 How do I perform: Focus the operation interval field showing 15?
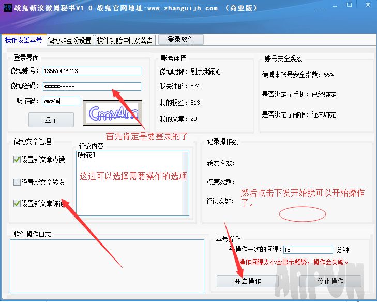tap(308, 250)
